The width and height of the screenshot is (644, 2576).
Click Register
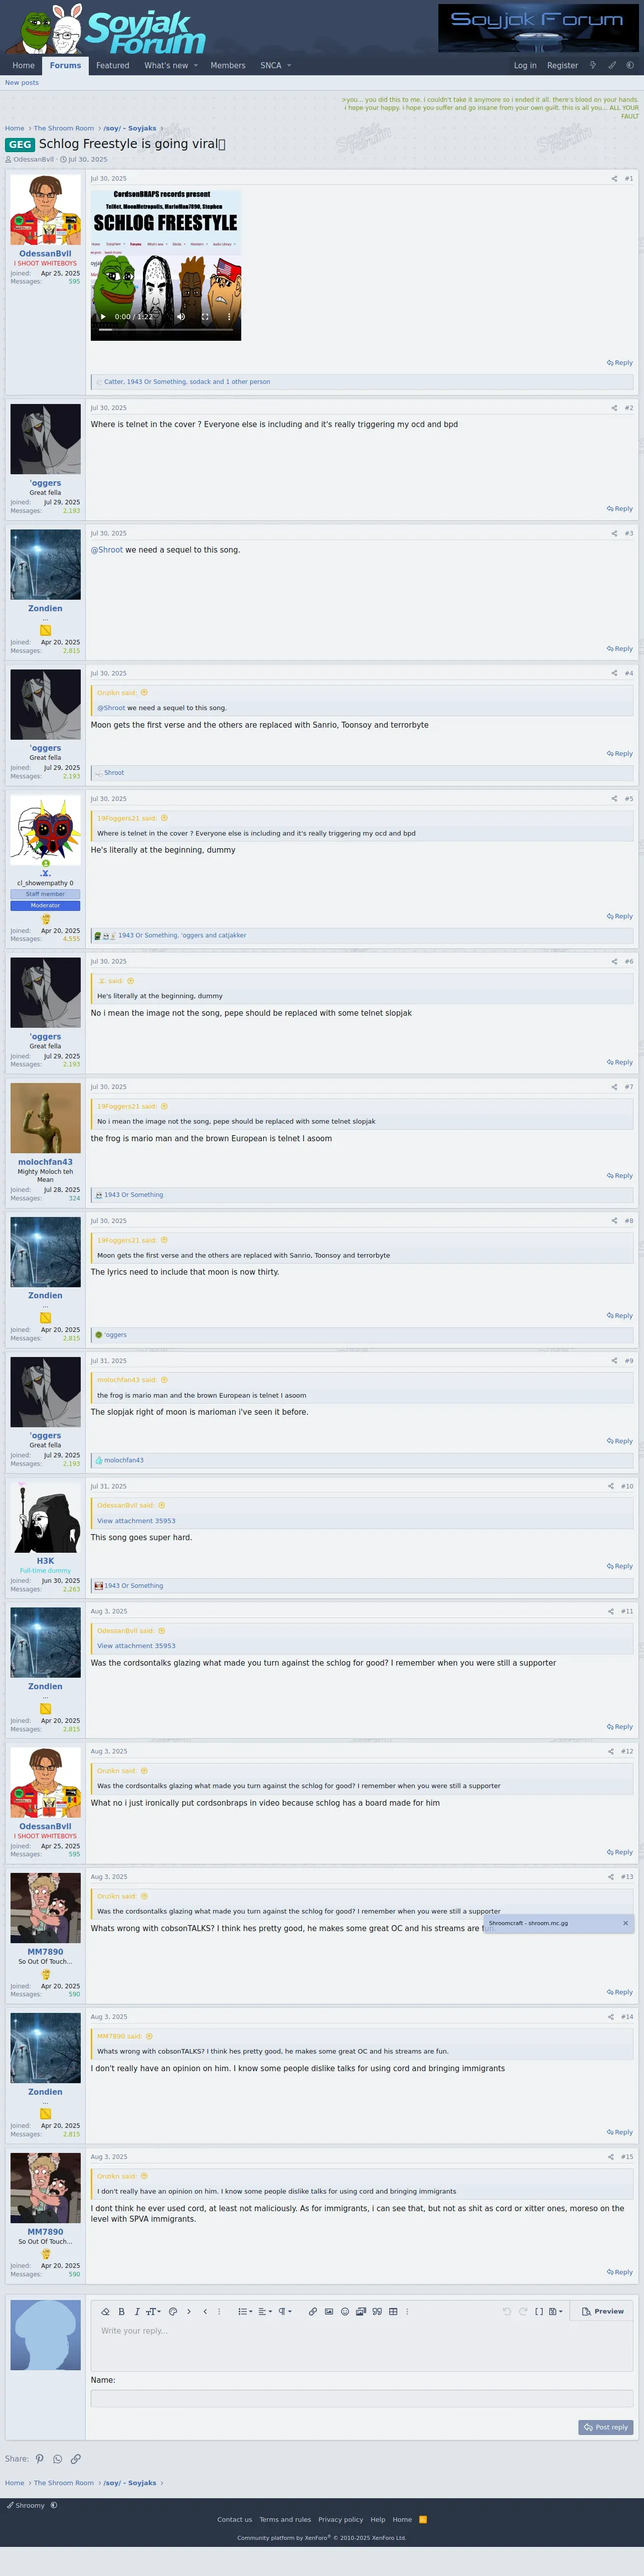[563, 65]
